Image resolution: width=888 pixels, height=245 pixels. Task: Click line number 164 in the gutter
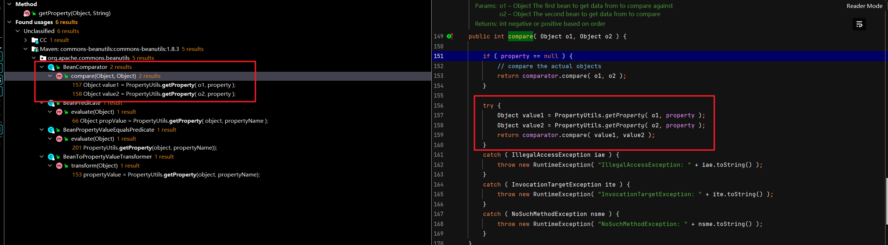click(x=438, y=184)
